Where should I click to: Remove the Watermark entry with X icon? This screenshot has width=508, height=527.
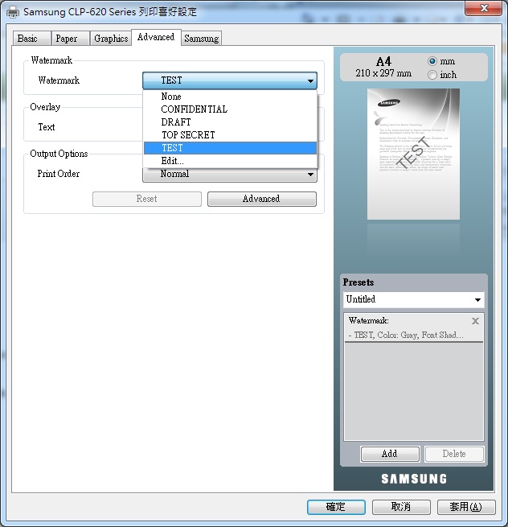pos(475,321)
